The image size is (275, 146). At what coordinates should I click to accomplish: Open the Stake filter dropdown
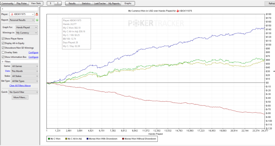25,76
